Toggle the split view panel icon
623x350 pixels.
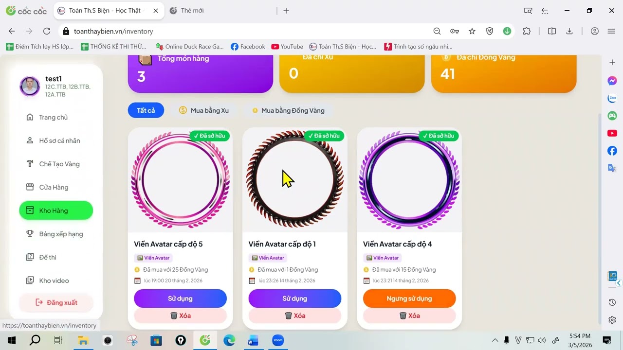point(552,31)
